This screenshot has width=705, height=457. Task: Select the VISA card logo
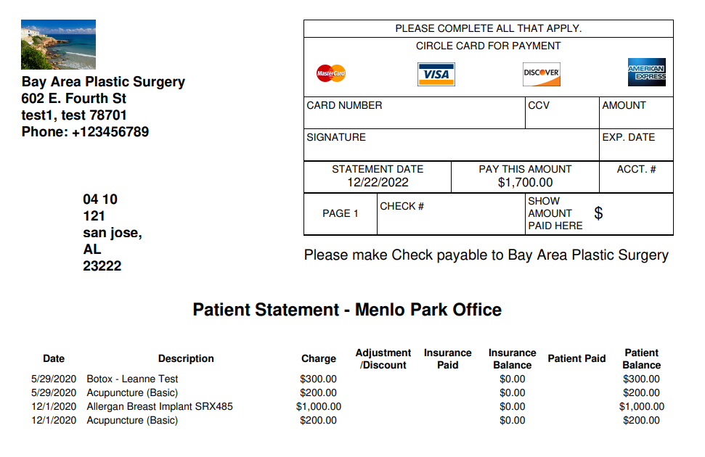[x=436, y=74]
